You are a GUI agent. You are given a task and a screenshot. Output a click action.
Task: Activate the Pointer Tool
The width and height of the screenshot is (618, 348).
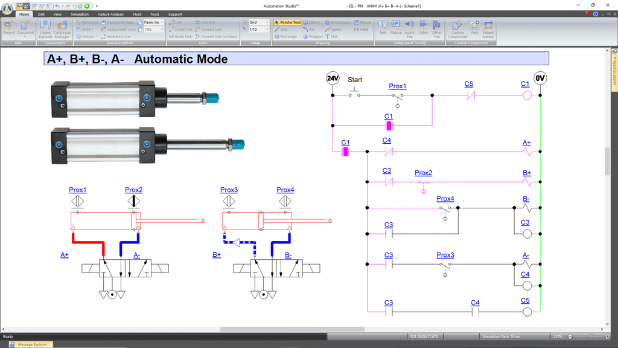287,22
